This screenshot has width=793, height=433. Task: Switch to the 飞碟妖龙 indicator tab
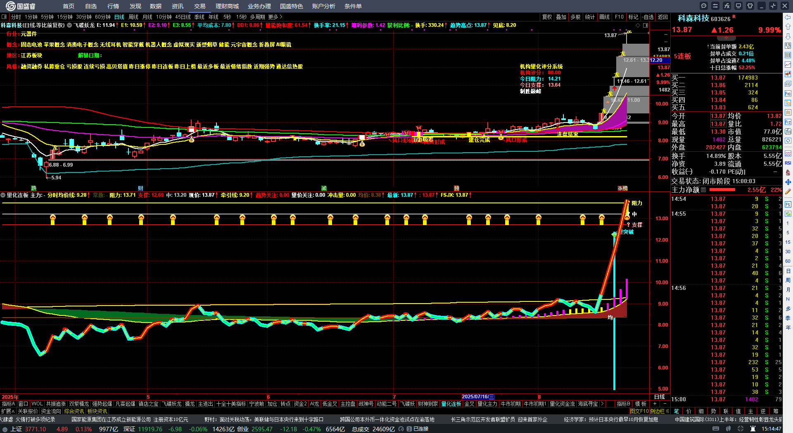[x=171, y=404]
